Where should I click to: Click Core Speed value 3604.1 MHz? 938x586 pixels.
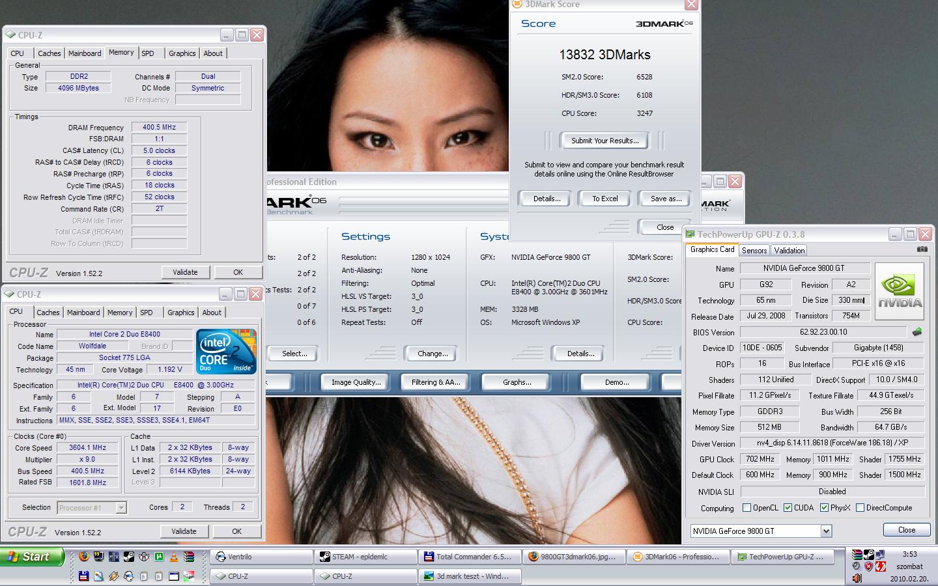[x=88, y=447]
